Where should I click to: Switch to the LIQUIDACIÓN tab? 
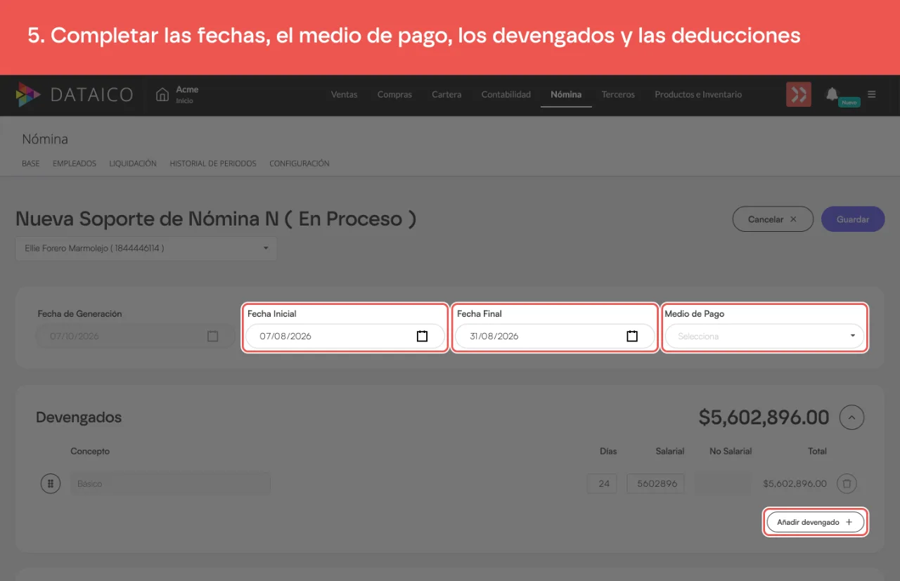tap(133, 164)
